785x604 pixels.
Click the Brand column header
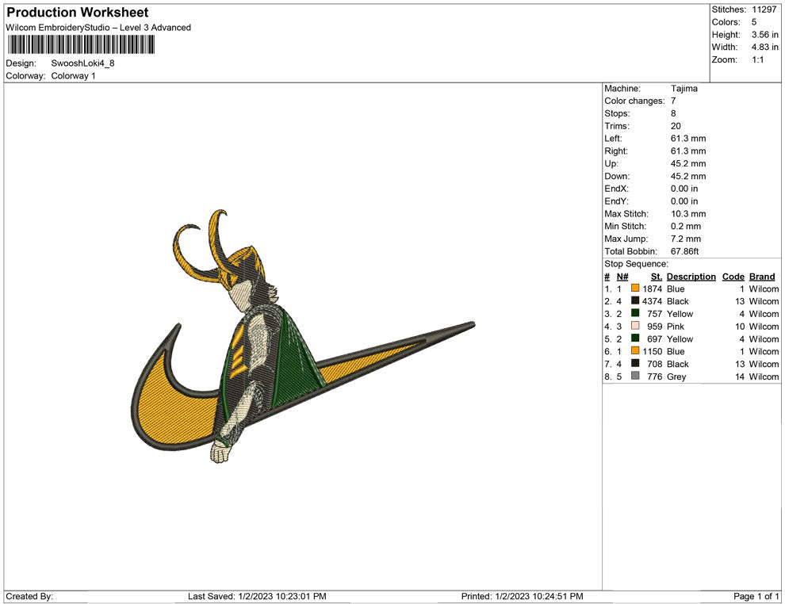point(762,277)
